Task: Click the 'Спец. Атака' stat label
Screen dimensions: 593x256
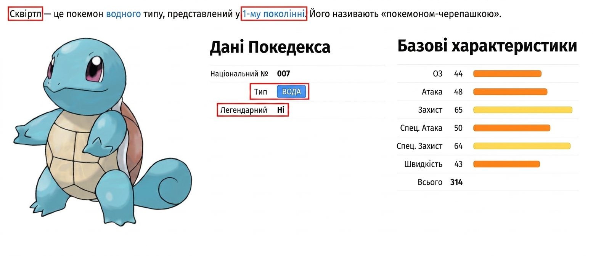Action: (421, 128)
